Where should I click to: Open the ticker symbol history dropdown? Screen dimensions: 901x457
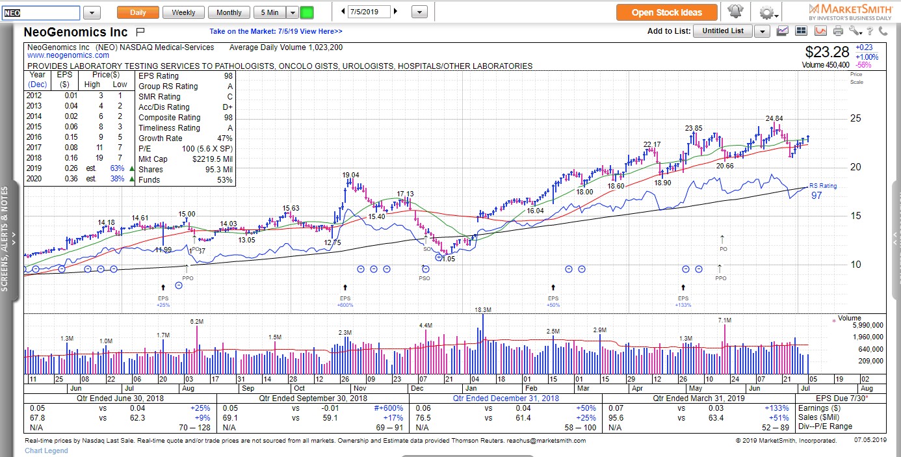92,12
